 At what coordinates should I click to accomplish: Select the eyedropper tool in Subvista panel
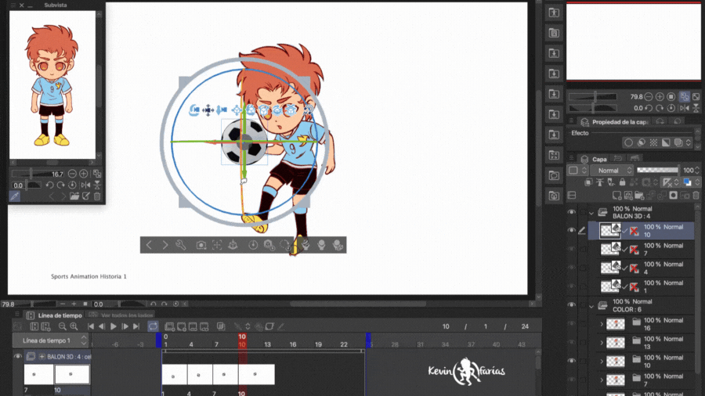[14, 196]
